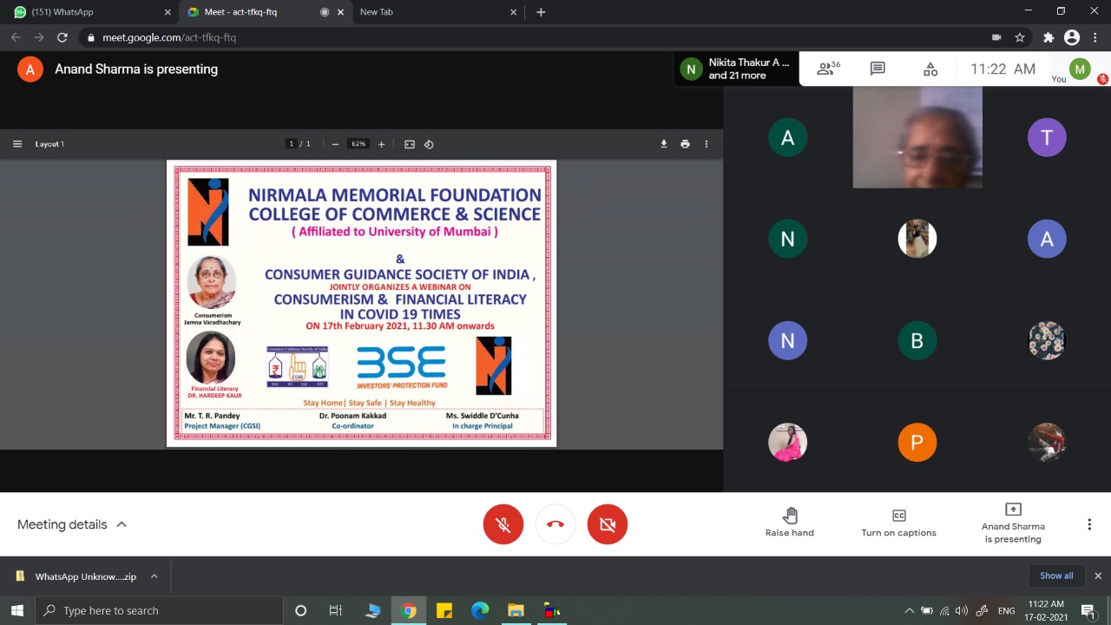This screenshot has width=1111, height=625.
Task: Turn on the camera
Action: point(607,524)
